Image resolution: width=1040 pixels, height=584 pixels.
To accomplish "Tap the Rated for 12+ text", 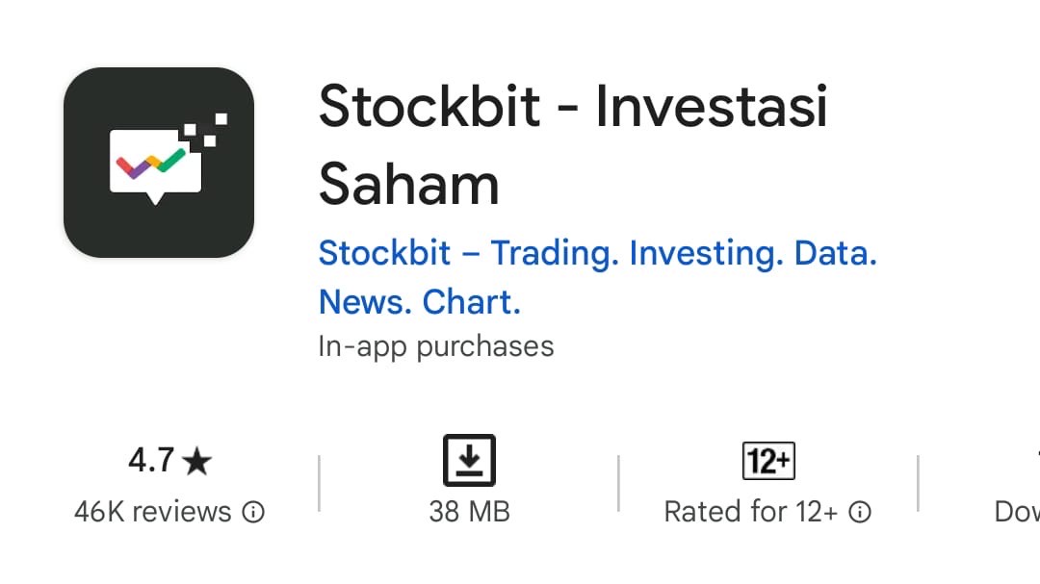I will click(750, 512).
